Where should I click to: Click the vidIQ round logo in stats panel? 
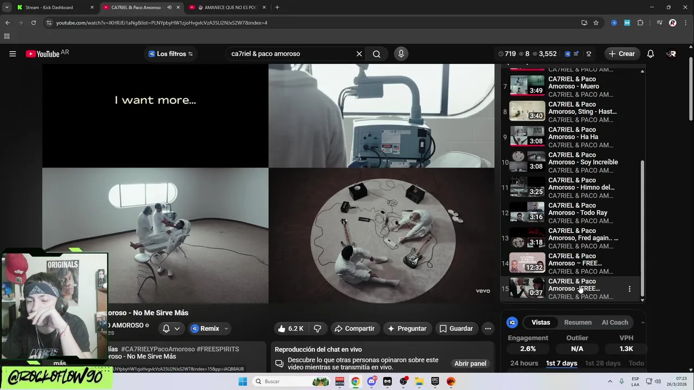click(x=512, y=322)
